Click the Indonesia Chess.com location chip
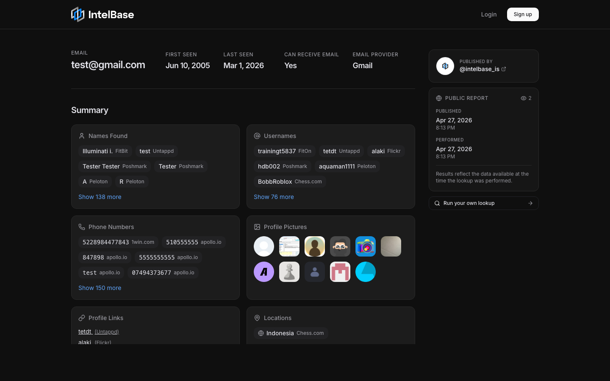Image resolution: width=610 pixels, height=381 pixels. (291, 333)
